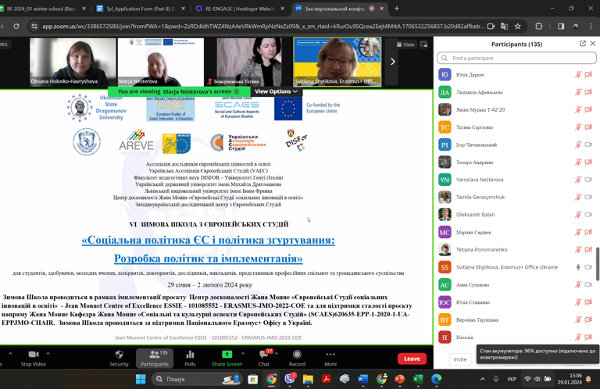Toggle mute icon for Tetiana Ponomarenko
The image size is (600, 389).
pos(578,249)
